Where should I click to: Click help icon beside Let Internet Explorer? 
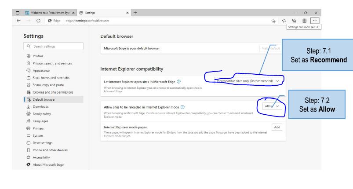tap(179, 81)
